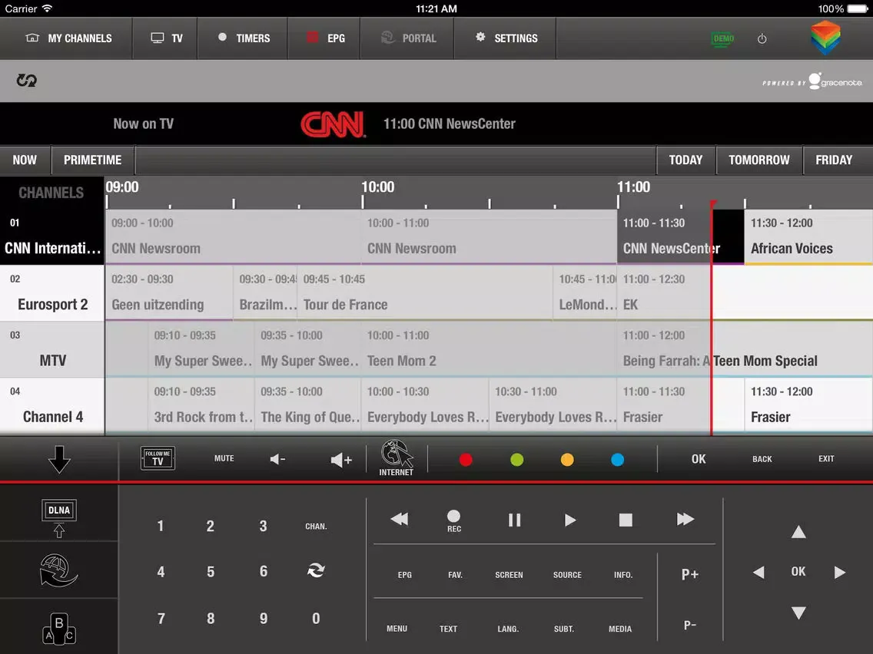873x654 pixels.
Task: Select channel 03 MTV
Action: [x=51, y=349]
